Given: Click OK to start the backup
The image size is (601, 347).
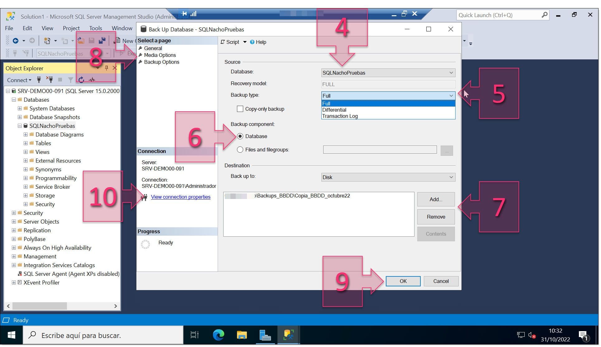Looking at the screenshot, I should (x=403, y=281).
